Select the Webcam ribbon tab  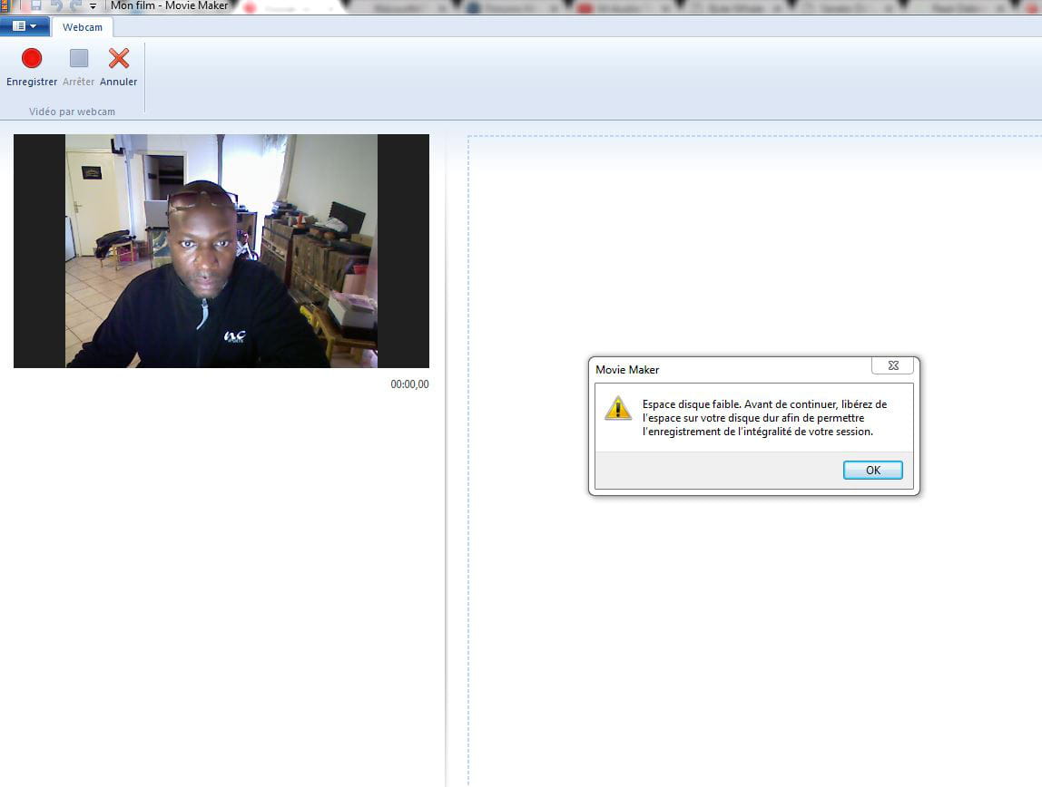83,27
